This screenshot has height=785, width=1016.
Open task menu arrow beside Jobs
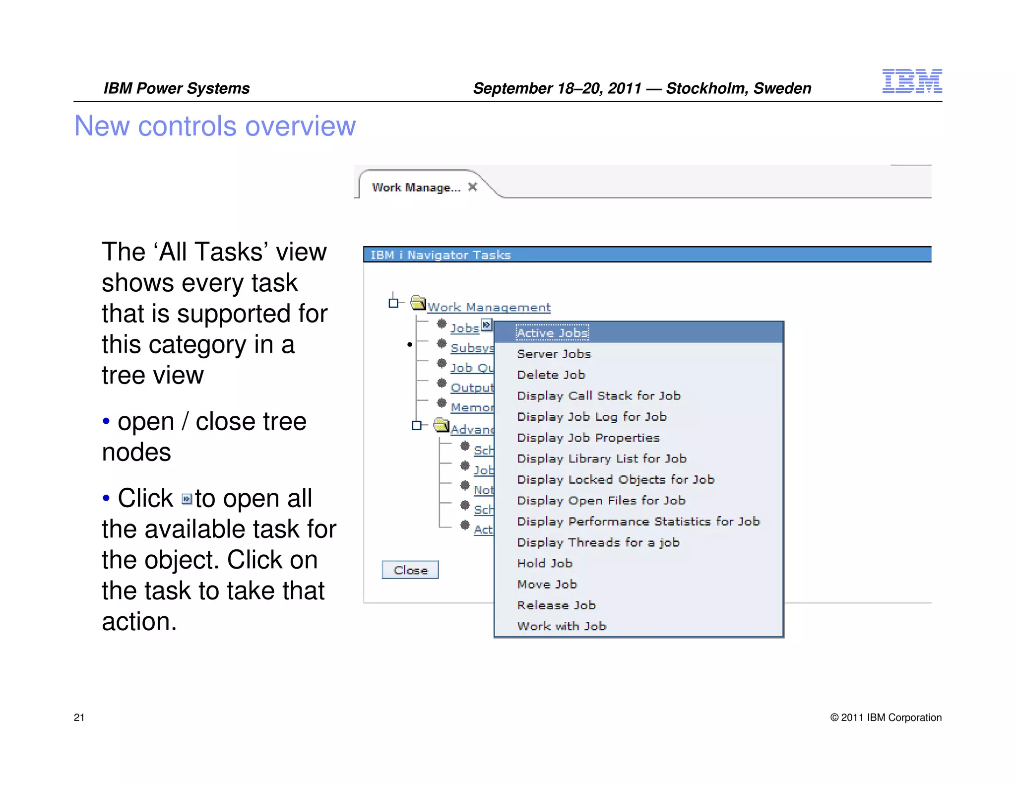pos(486,325)
